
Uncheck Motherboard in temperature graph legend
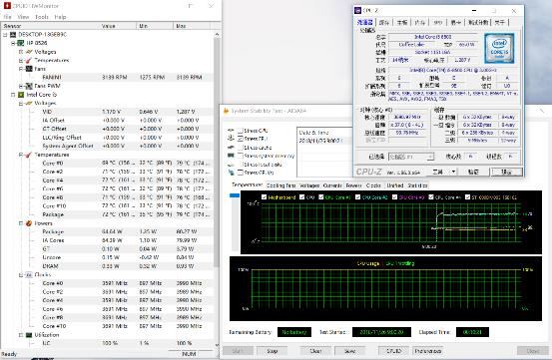pyautogui.click(x=265, y=197)
